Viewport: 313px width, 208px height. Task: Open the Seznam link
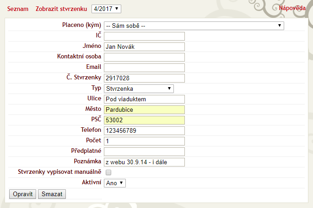(18, 9)
